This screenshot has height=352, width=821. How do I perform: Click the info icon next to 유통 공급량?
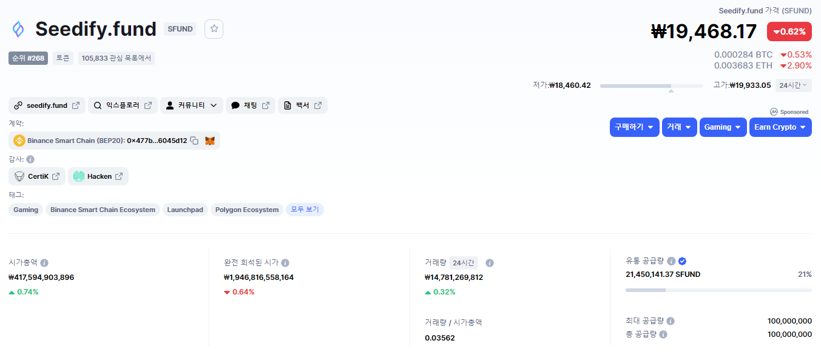click(x=671, y=261)
